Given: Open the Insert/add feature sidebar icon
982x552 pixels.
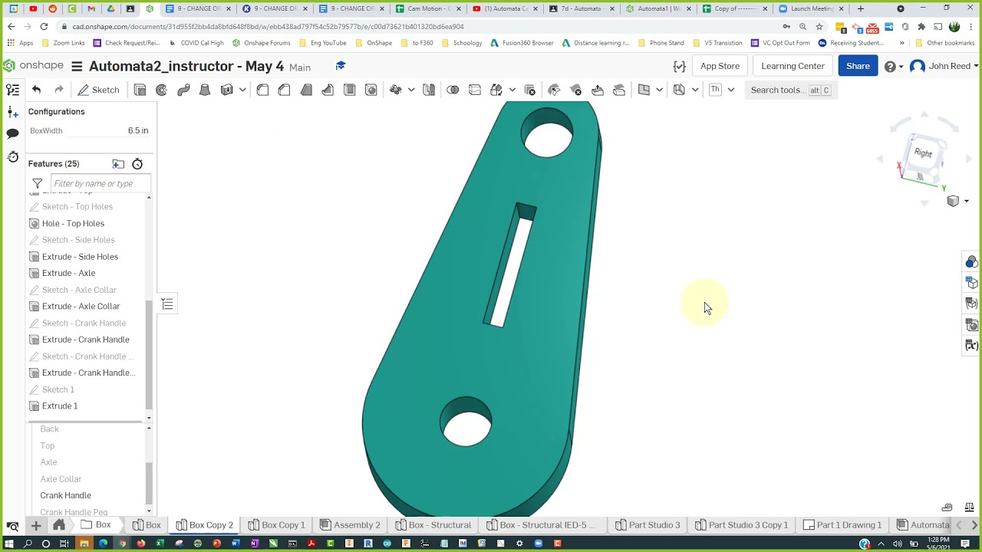Looking at the screenshot, I should tap(12, 112).
